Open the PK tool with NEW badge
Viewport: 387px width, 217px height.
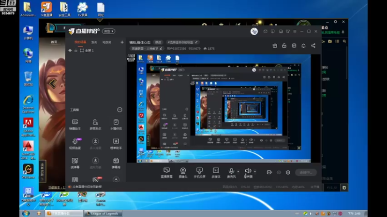point(96,179)
